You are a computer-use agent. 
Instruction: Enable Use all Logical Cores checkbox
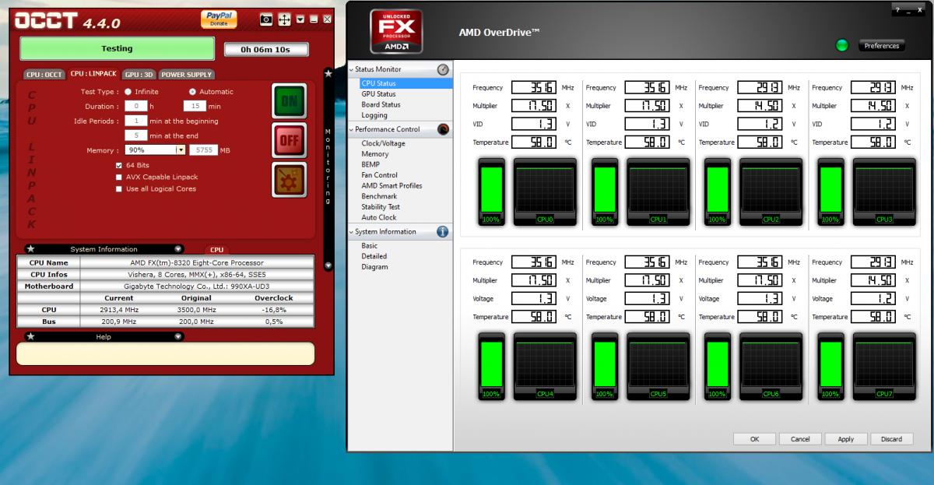point(119,189)
